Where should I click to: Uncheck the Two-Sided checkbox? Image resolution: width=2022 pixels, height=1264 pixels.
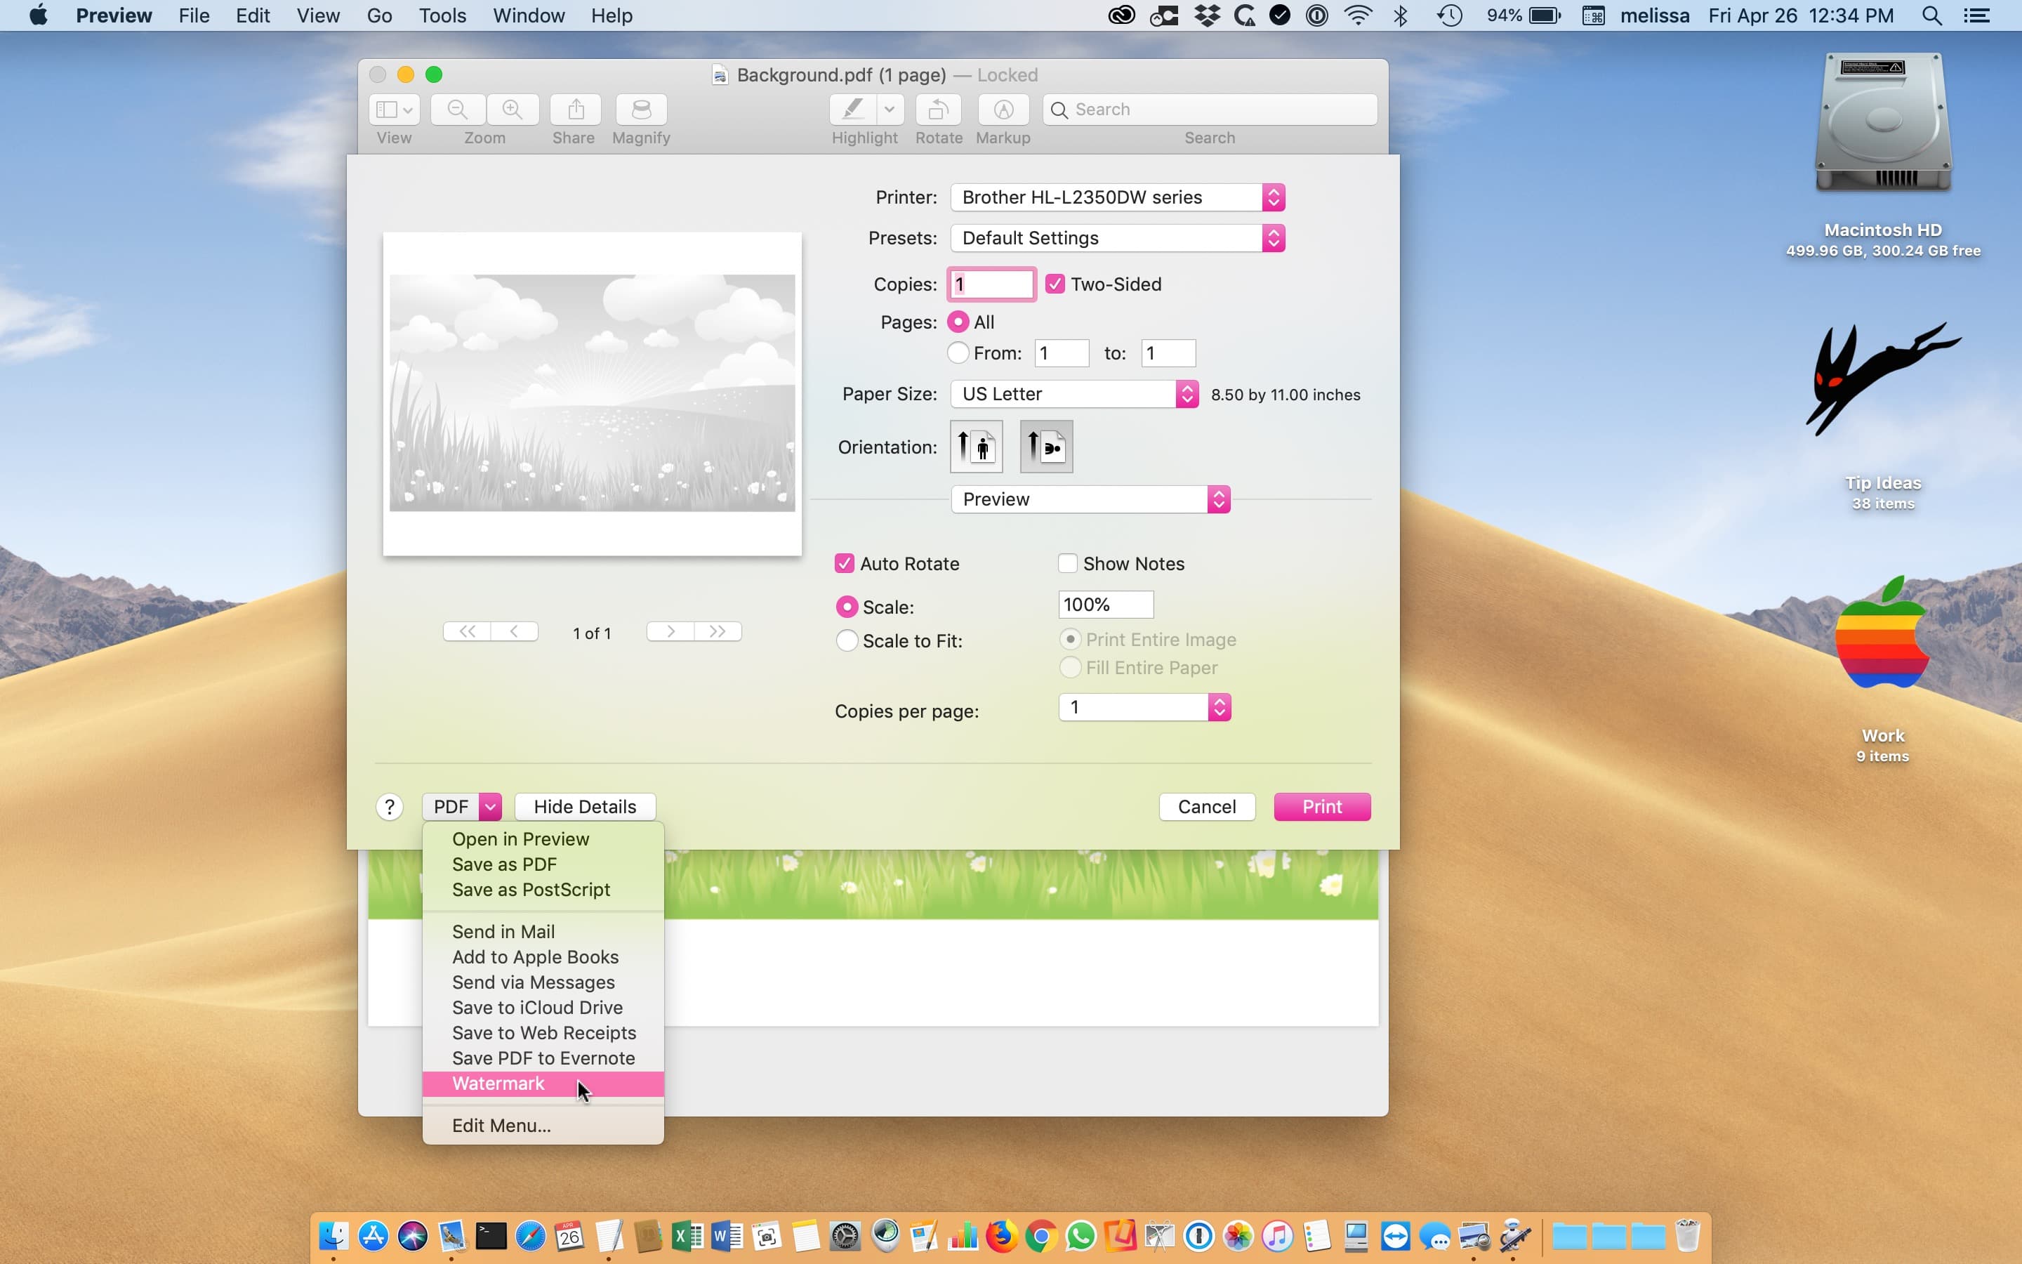pyautogui.click(x=1055, y=284)
